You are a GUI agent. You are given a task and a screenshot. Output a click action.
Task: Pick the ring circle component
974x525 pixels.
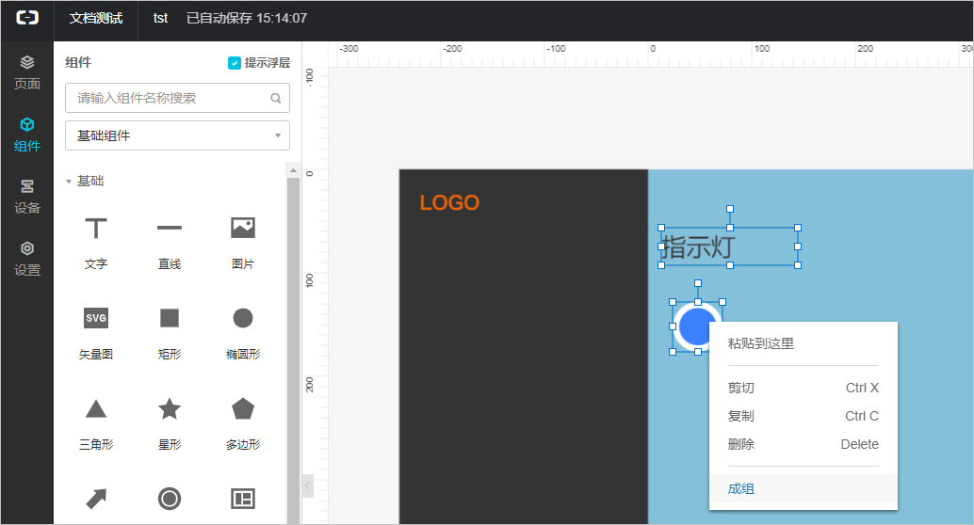point(169,499)
